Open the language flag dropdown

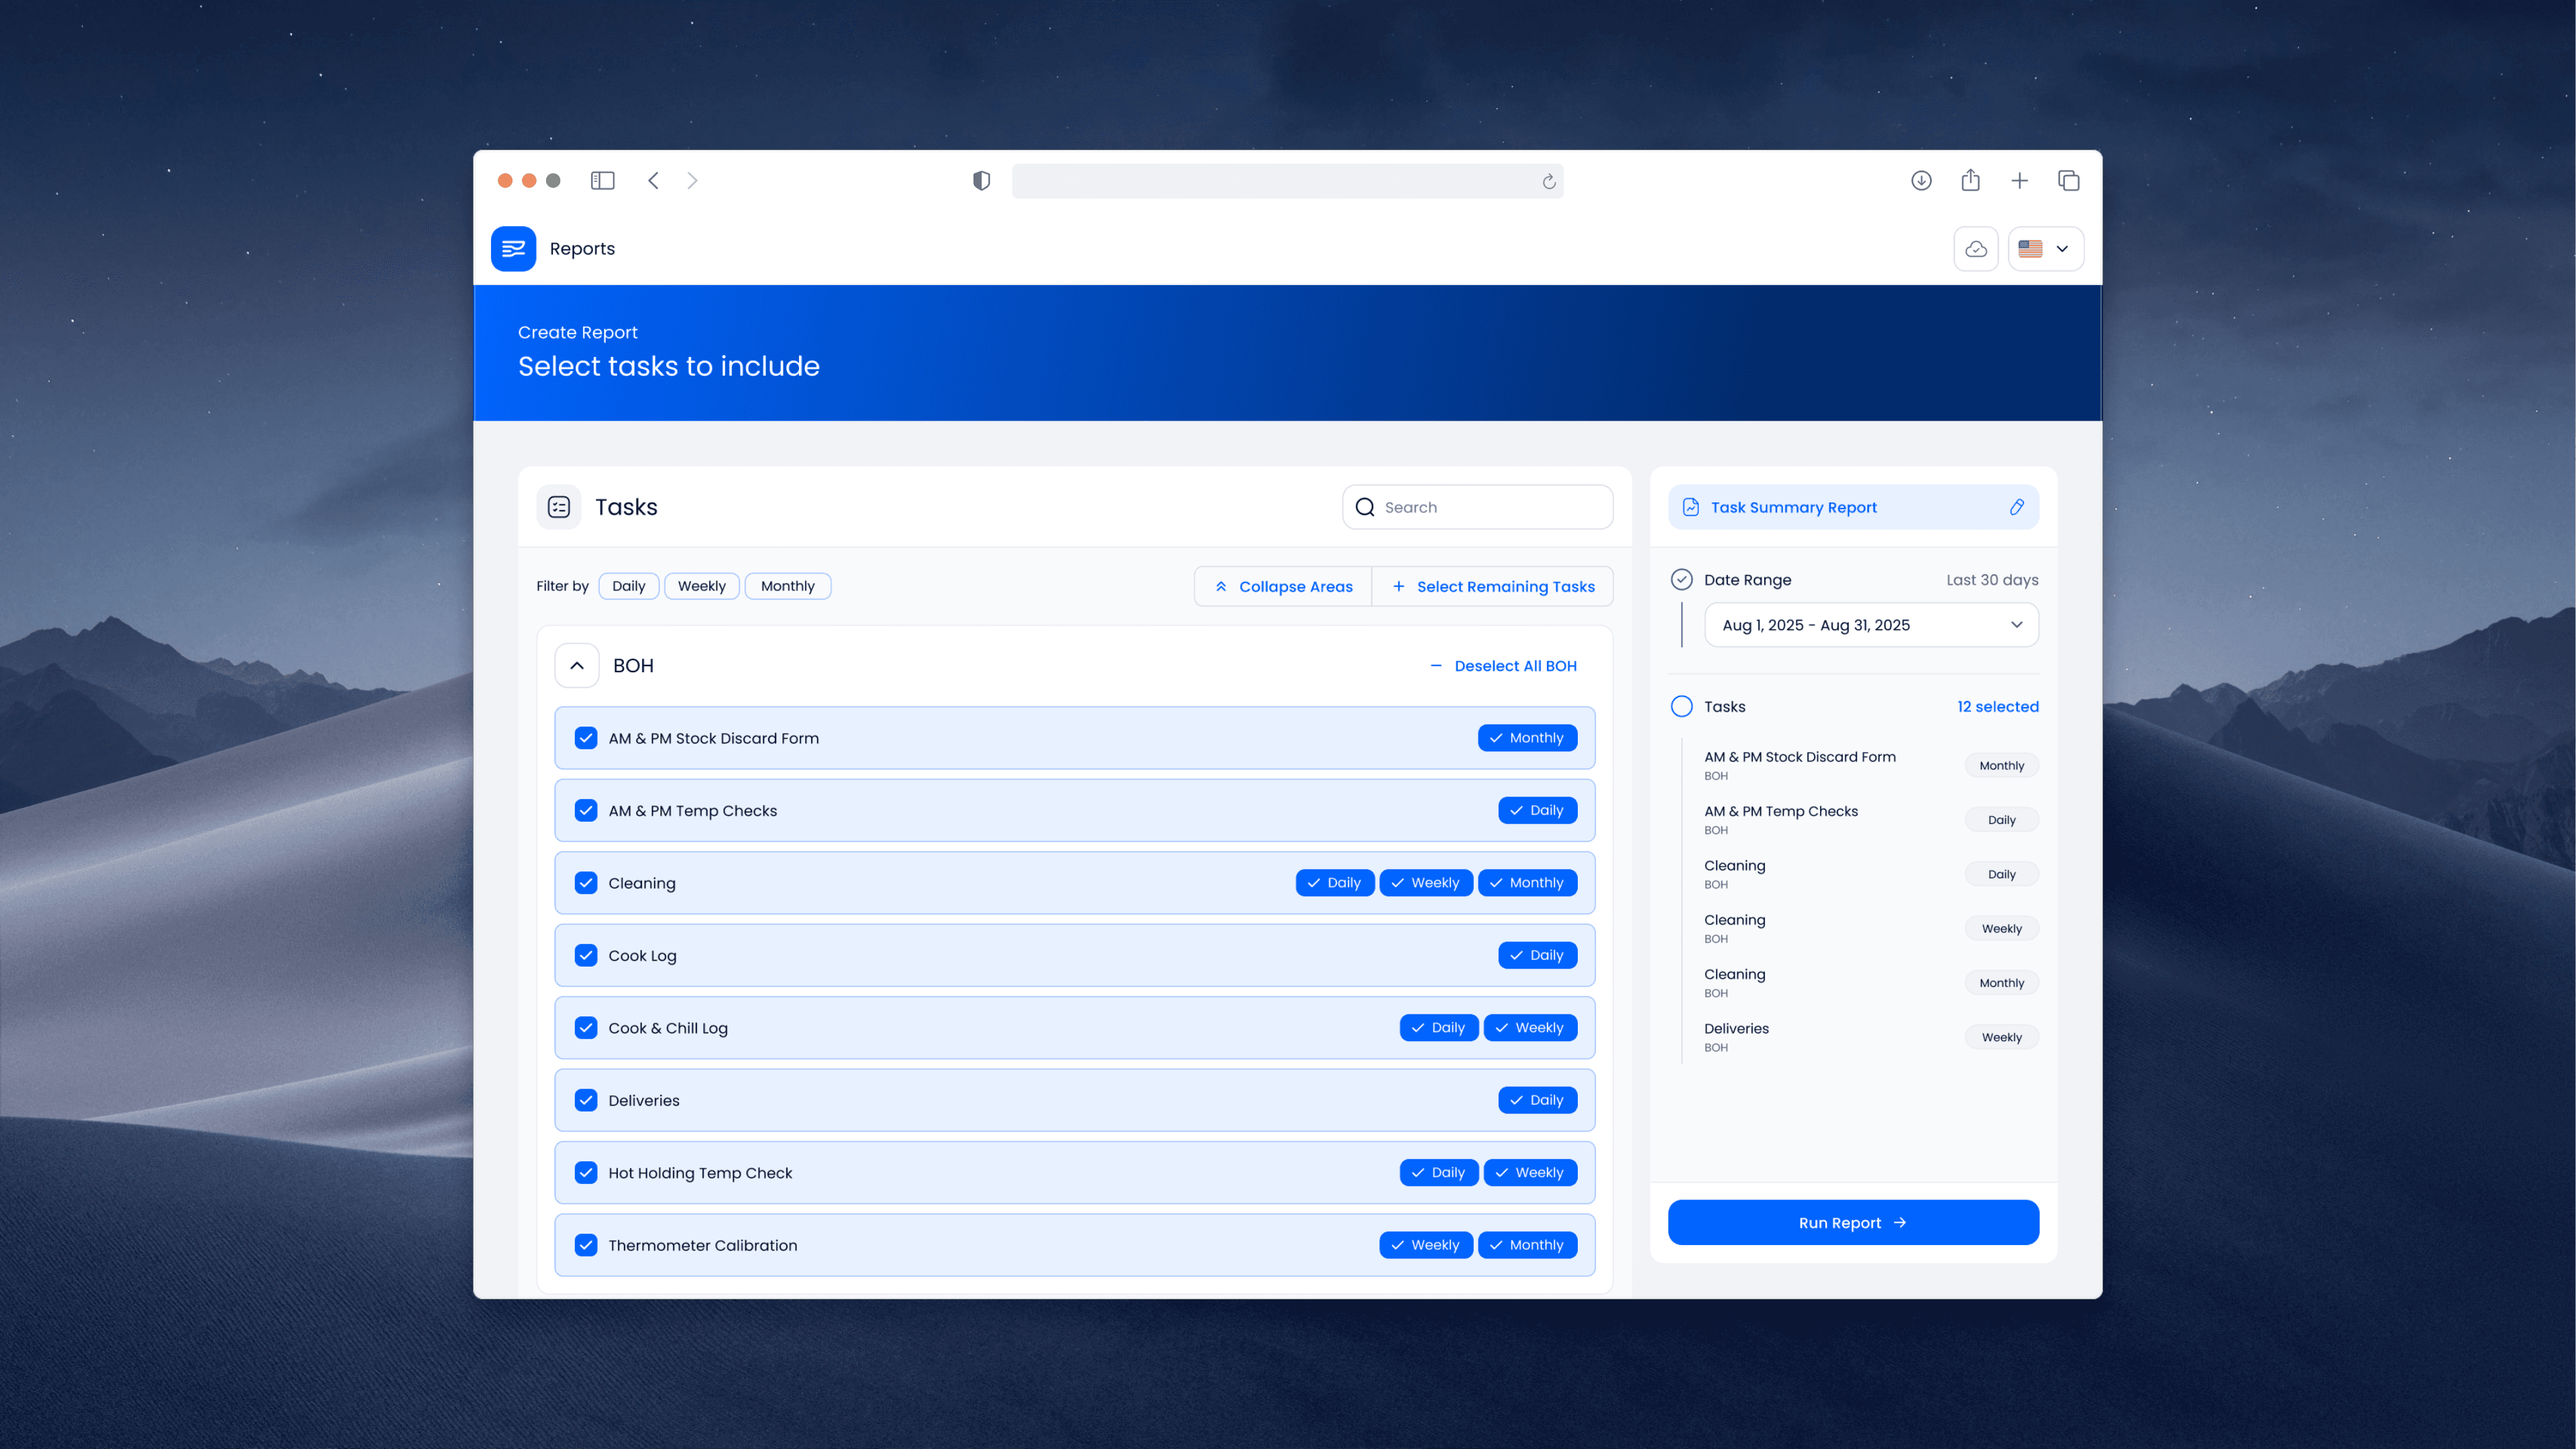tap(2045, 248)
